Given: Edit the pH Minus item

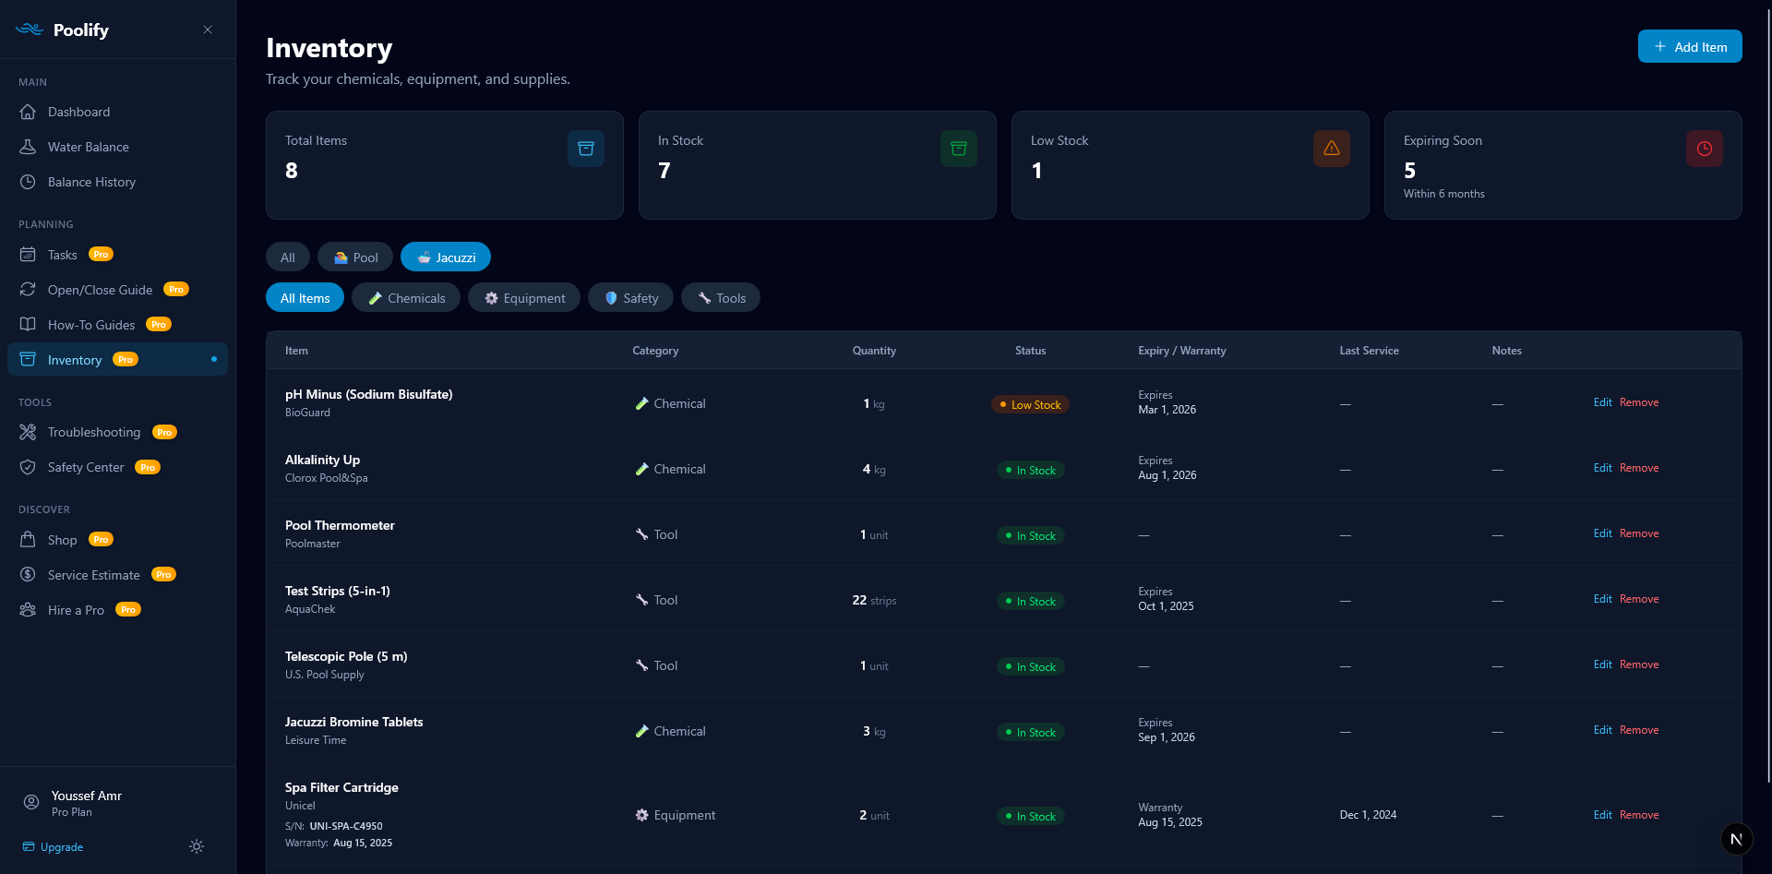Looking at the screenshot, I should (1602, 402).
